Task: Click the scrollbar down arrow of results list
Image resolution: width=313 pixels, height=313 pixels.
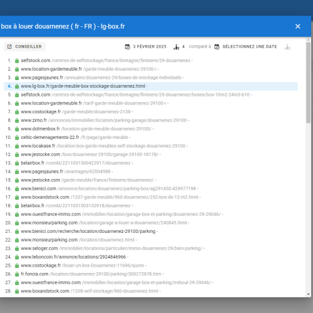Action: coord(309,294)
